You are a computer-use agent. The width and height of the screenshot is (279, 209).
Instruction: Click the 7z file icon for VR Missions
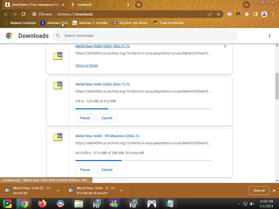coord(58,137)
